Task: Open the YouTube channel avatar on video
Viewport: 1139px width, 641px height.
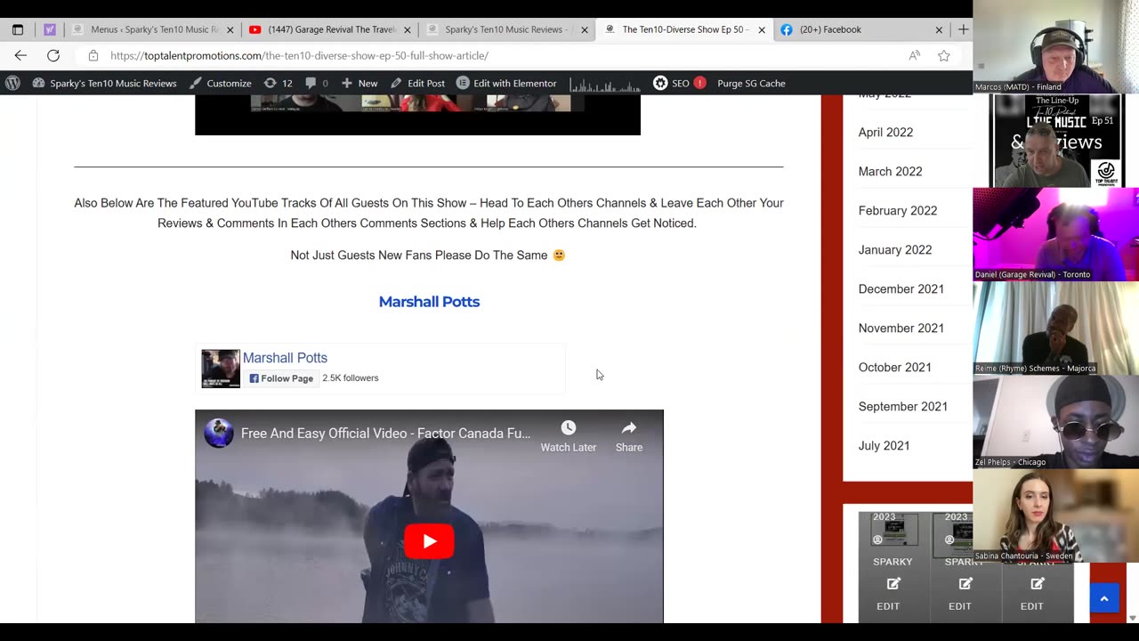Action: coord(219,434)
